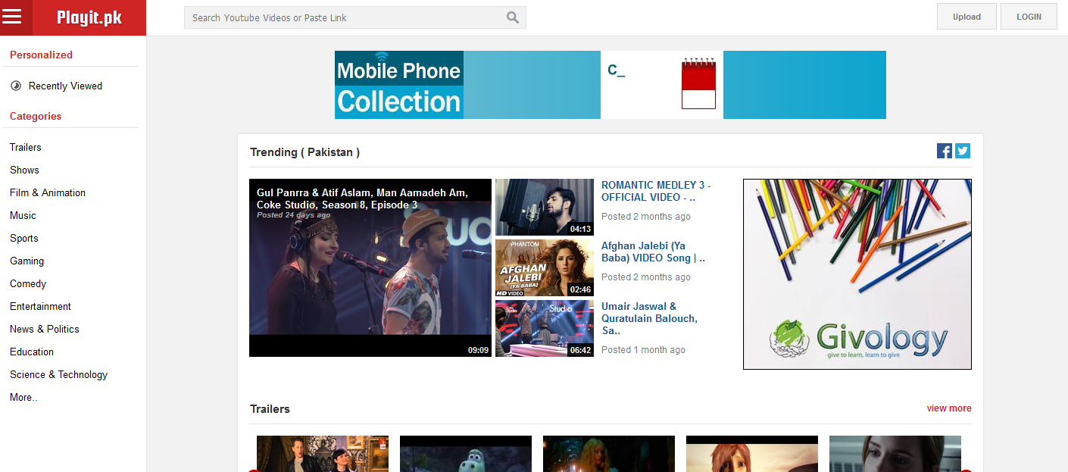
Task: Click Posted 1 month ago text
Action: click(643, 349)
